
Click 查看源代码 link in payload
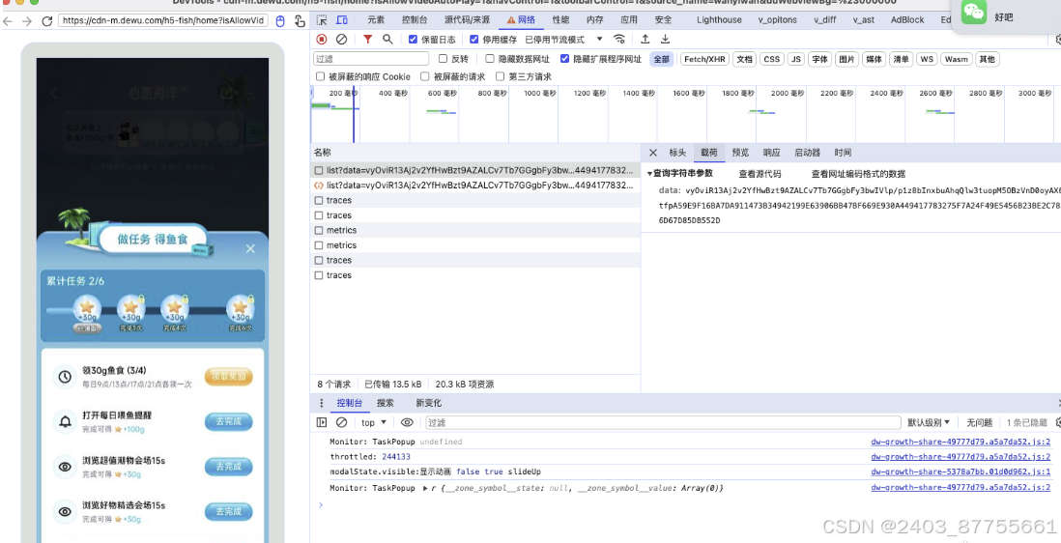coord(760,174)
